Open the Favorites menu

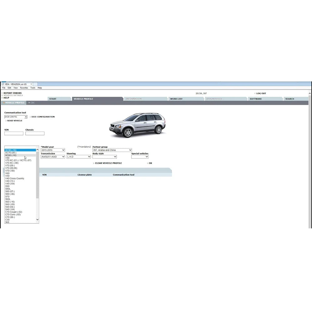tap(24, 88)
